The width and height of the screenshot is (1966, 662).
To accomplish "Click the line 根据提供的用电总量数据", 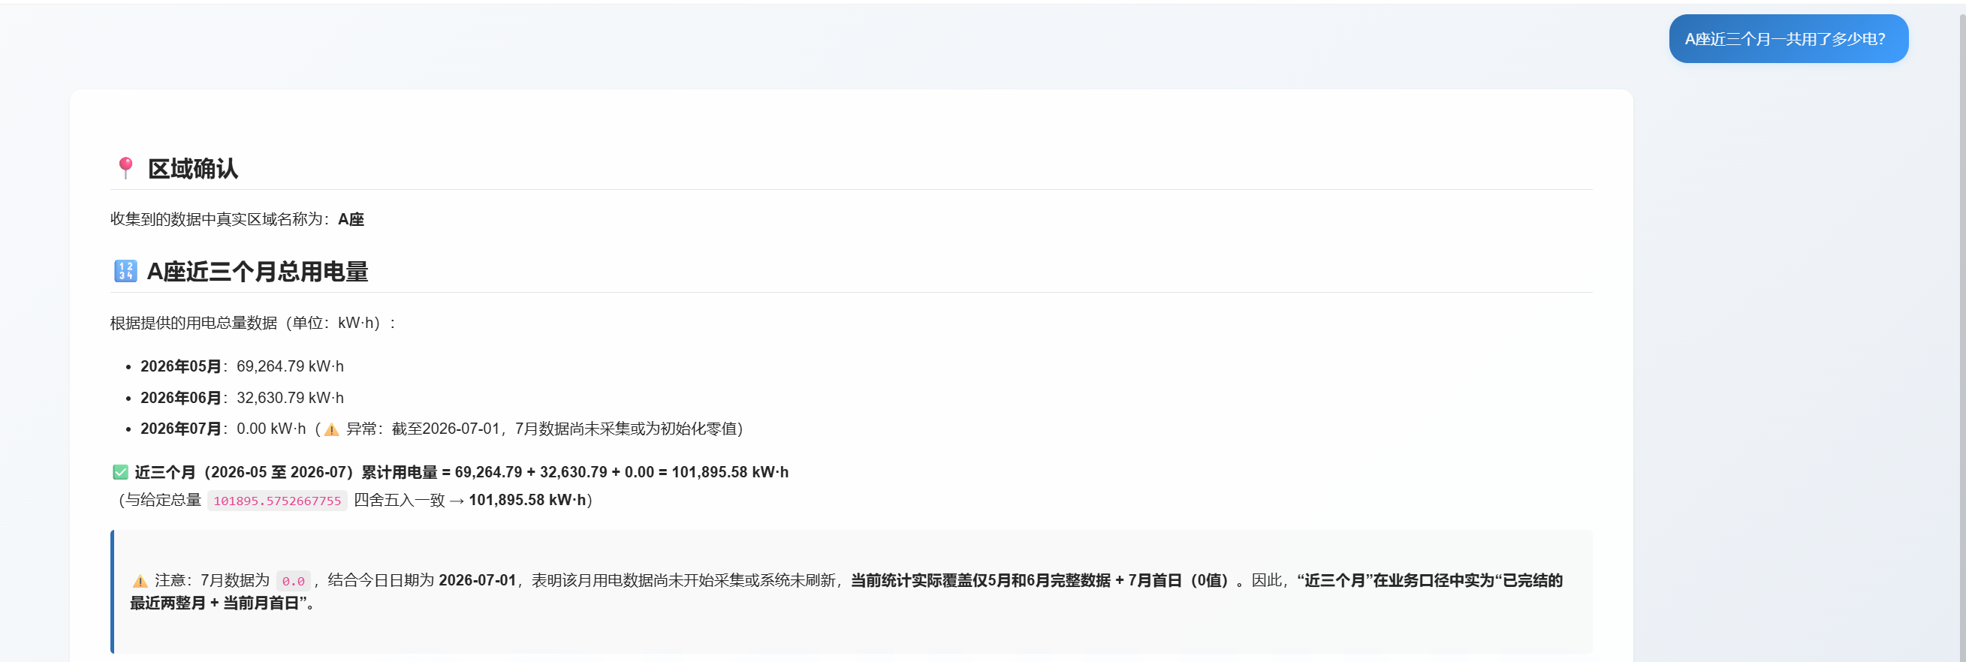I will pyautogui.click(x=252, y=323).
